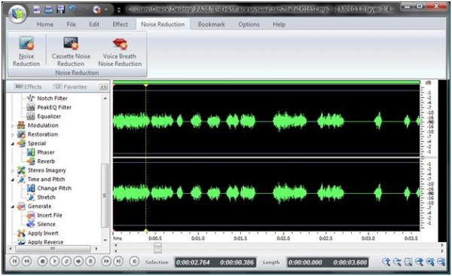Collapse the Generate category
Viewport: 452px width, 276px height.
coord(12,207)
